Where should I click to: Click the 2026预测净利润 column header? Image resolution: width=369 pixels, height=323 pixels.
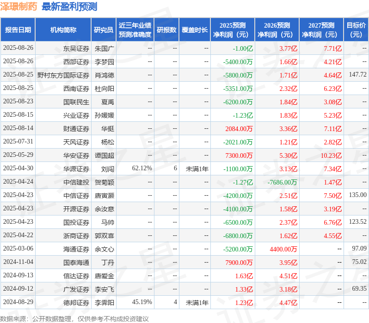(x=277, y=30)
